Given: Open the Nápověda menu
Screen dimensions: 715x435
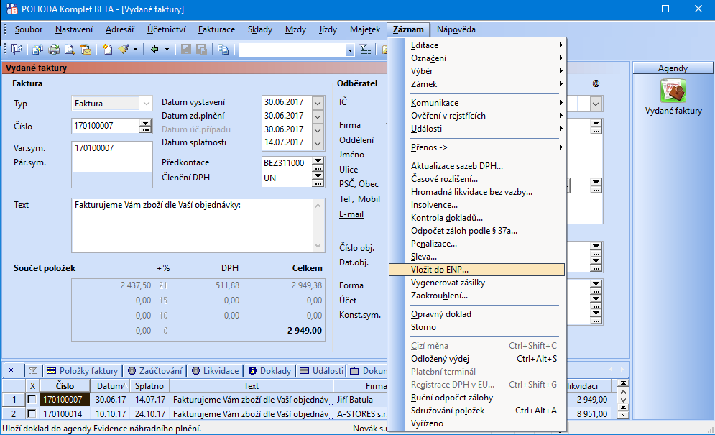Looking at the screenshot, I should [456, 29].
